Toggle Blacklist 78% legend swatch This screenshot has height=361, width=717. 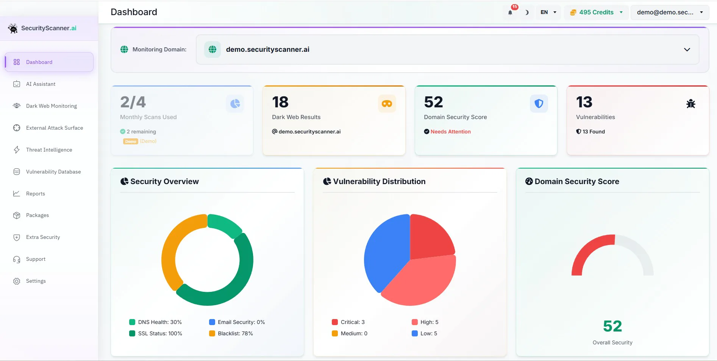212,333
